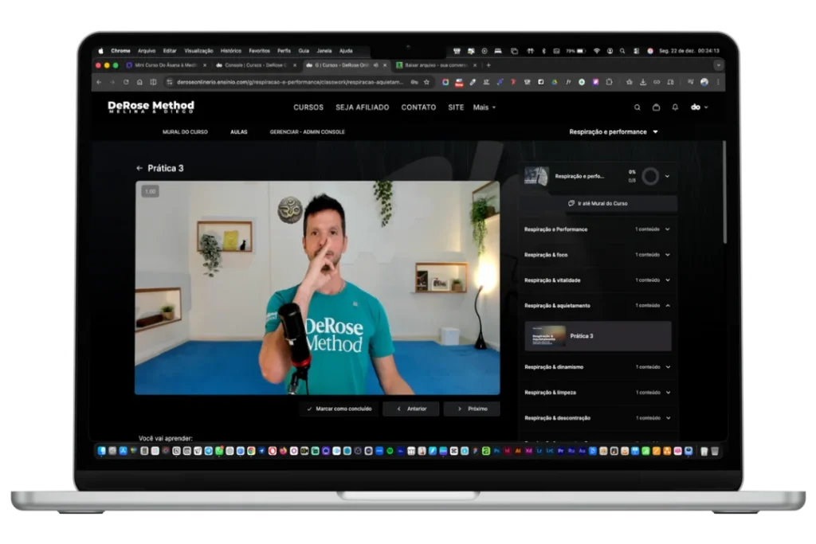Open the CURSOS menu item
This screenshot has width=816, height=544.
tap(308, 108)
